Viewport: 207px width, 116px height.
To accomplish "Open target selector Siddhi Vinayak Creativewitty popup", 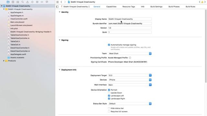I will [75, 6].
